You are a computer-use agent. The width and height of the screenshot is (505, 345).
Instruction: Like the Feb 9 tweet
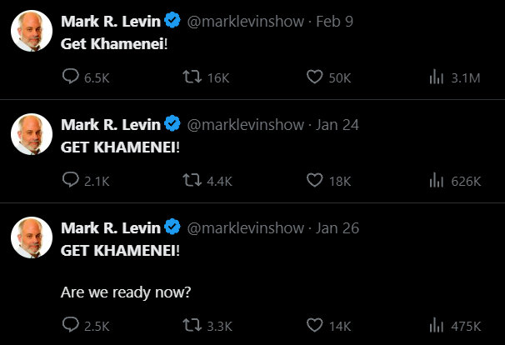click(314, 77)
